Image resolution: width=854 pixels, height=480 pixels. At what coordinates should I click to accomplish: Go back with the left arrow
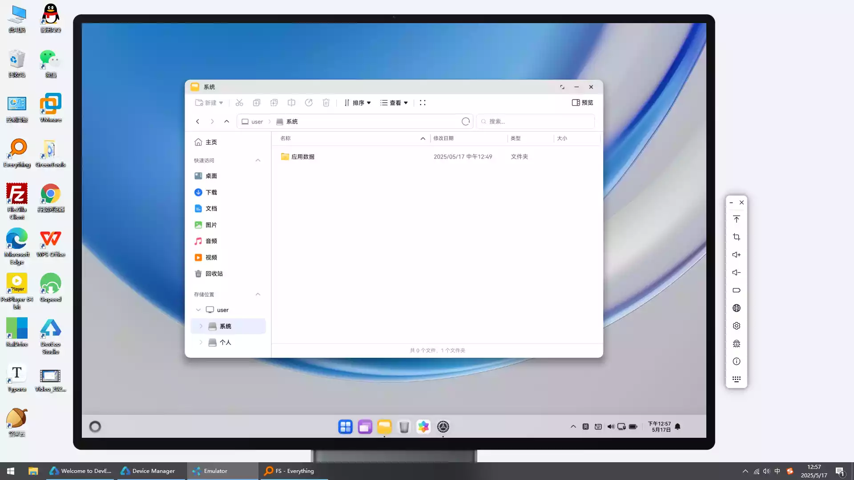pos(198,121)
